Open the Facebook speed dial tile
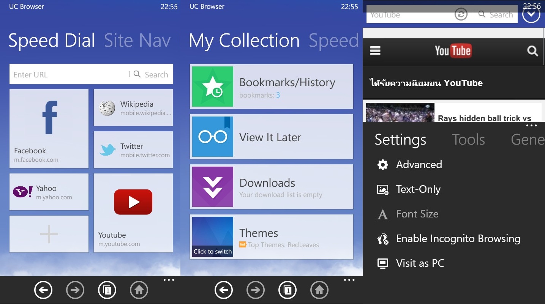Image resolution: width=545 pixels, height=304 pixels. (x=49, y=129)
